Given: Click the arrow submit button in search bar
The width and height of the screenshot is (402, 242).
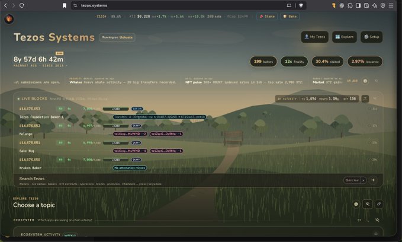Looking at the screenshot, I should [373, 180].
